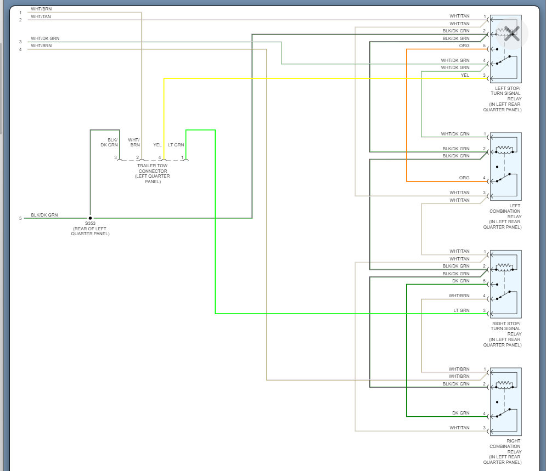
Task: Click WHT/BRN label on incoming wire 1
Action: point(41,9)
